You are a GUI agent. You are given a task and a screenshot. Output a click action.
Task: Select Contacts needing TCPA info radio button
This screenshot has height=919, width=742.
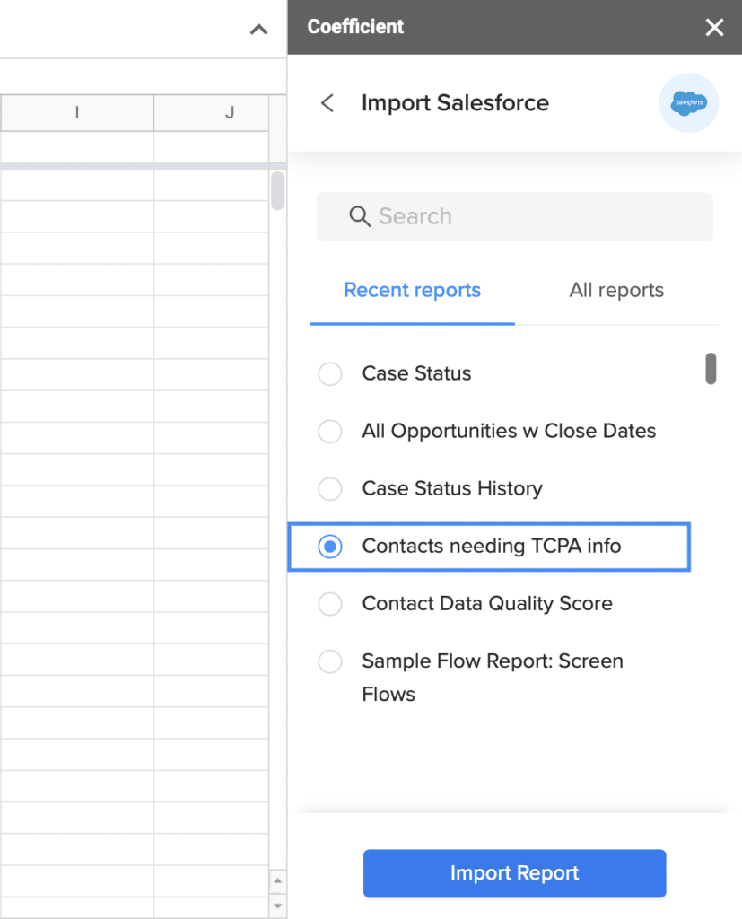[x=330, y=547]
